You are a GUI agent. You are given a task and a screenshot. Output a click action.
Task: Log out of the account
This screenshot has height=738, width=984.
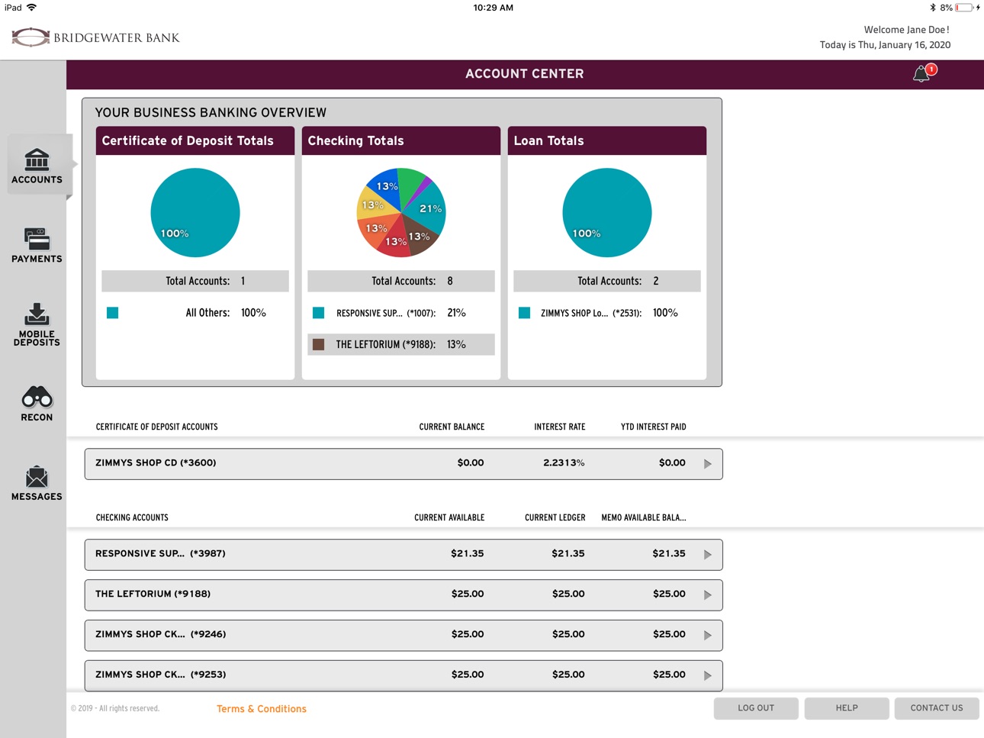pos(756,708)
